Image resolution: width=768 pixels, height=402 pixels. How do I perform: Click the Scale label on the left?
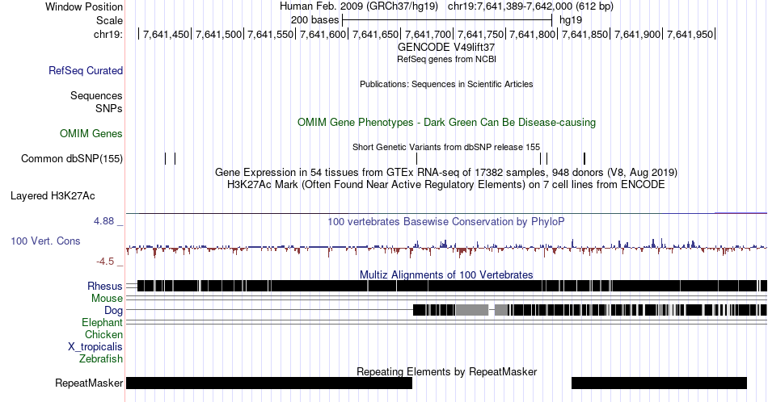tap(109, 20)
